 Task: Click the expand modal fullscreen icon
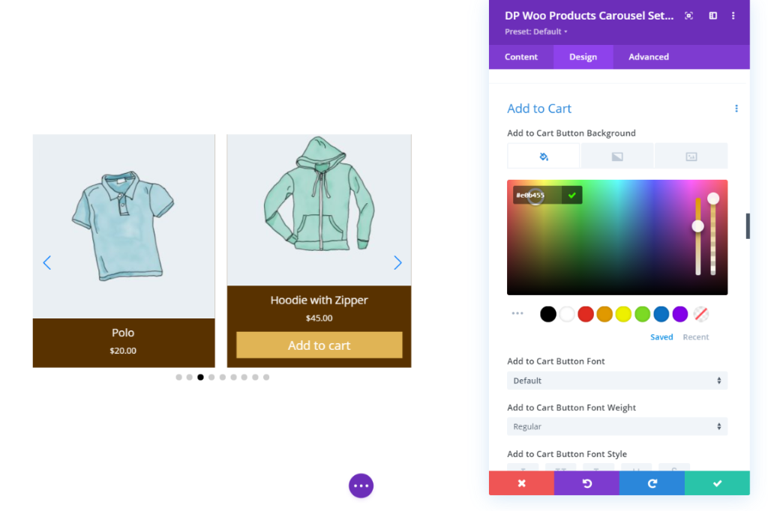688,16
